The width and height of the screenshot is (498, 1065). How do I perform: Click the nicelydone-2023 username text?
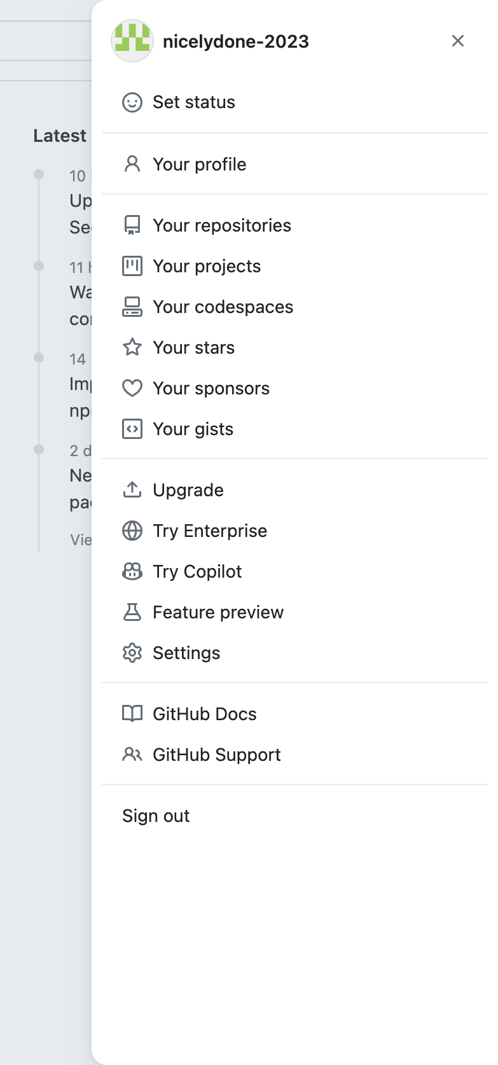(x=237, y=41)
